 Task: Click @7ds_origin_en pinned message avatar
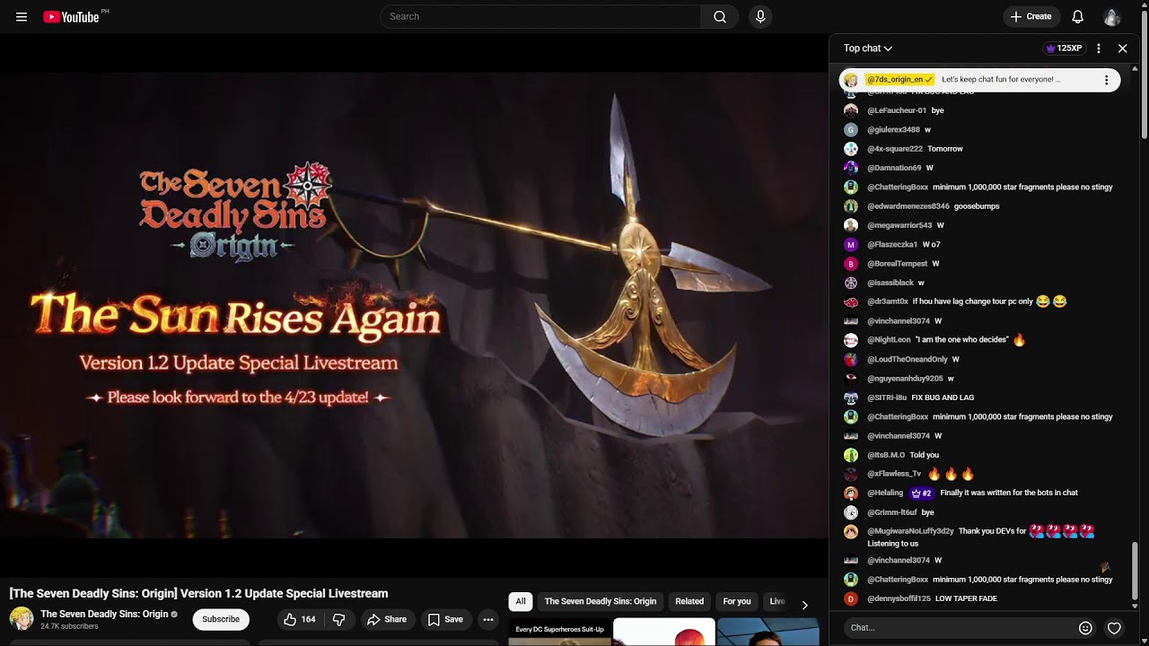[851, 80]
